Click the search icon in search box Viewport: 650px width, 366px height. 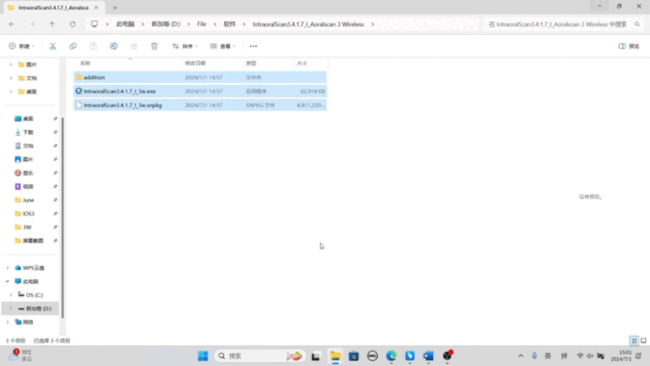pyautogui.click(x=637, y=24)
